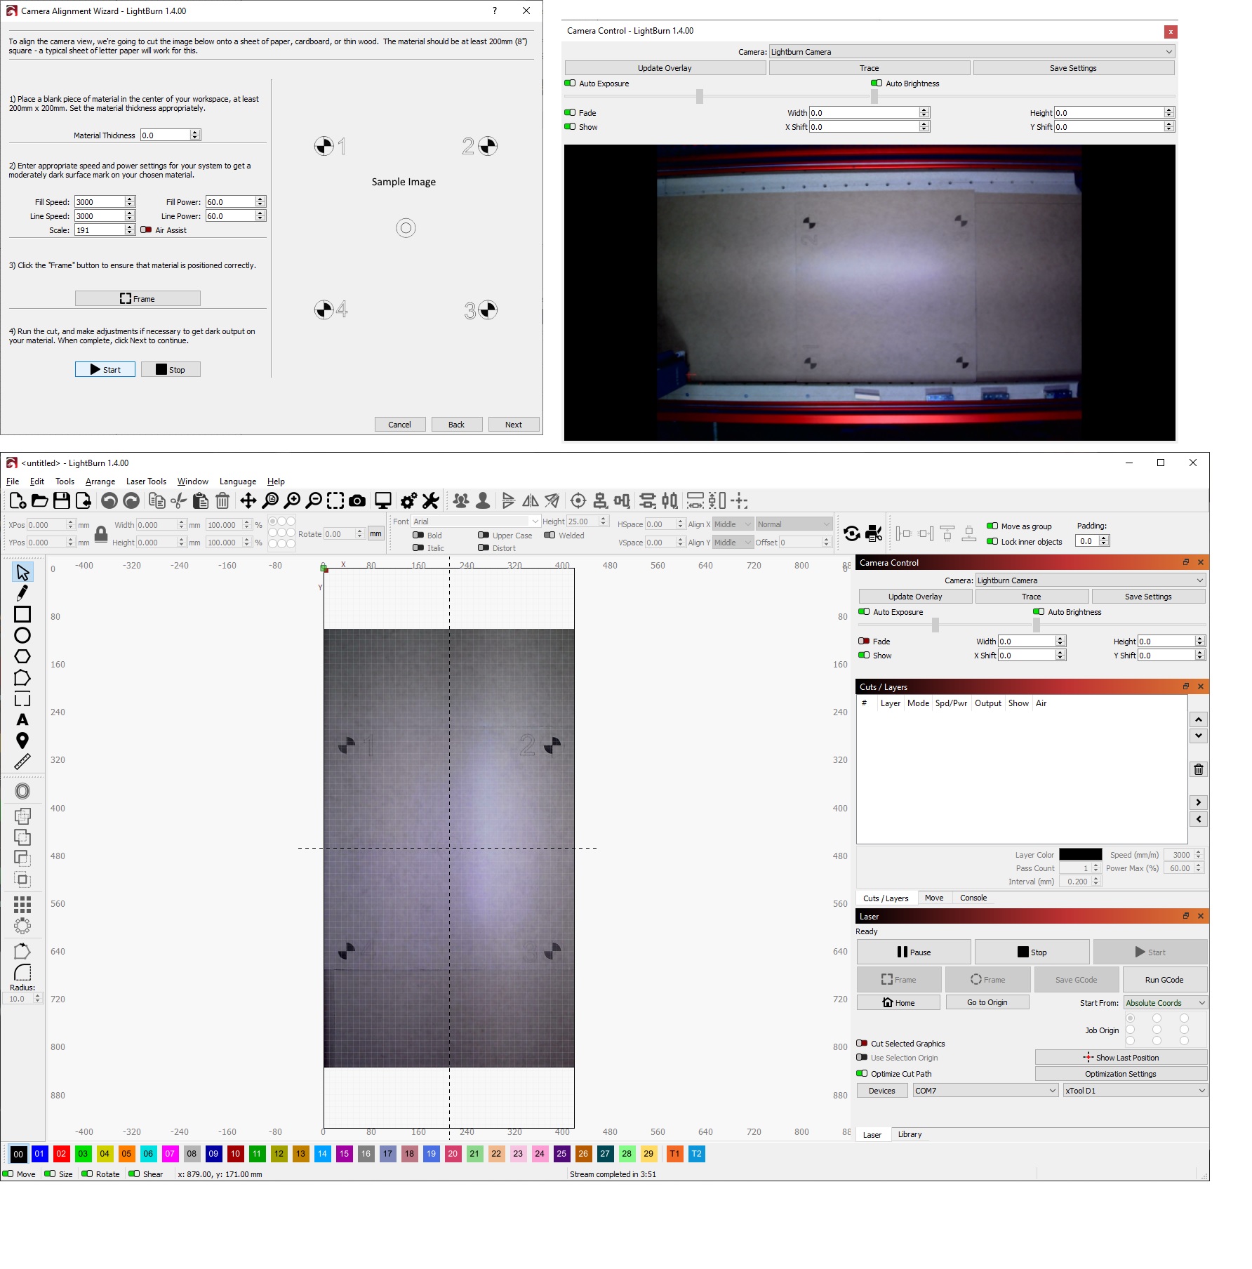
Task: Select the arrow Select tool
Action: pyautogui.click(x=22, y=572)
